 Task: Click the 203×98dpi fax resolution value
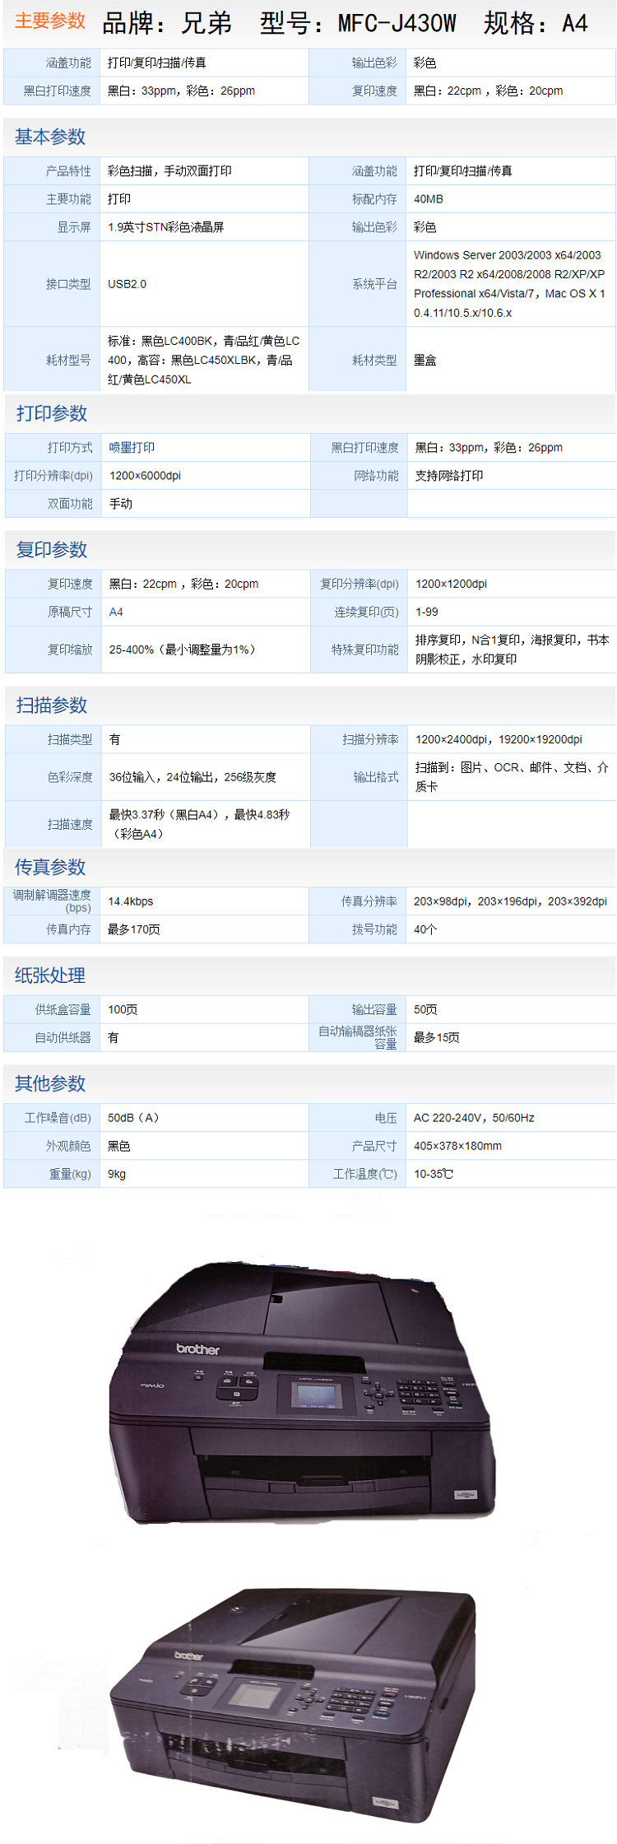tap(510, 901)
